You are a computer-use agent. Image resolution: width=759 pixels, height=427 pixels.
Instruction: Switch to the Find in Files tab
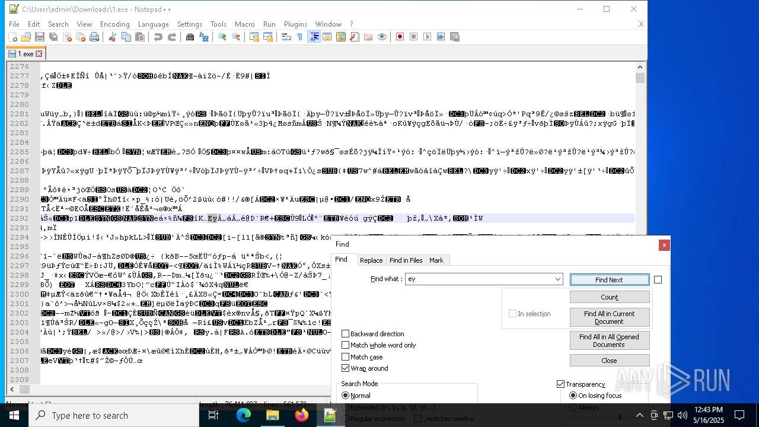point(406,260)
